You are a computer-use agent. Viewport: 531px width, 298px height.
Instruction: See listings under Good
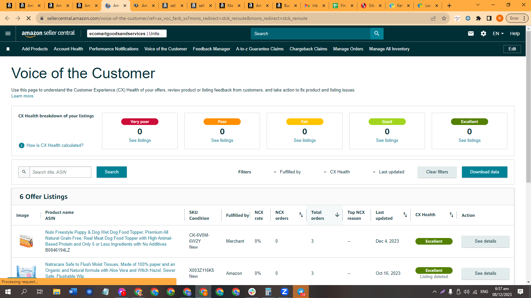point(387,141)
